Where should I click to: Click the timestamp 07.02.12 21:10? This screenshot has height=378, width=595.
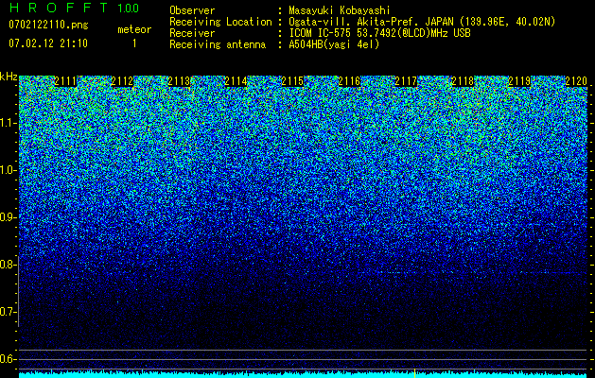click(48, 43)
